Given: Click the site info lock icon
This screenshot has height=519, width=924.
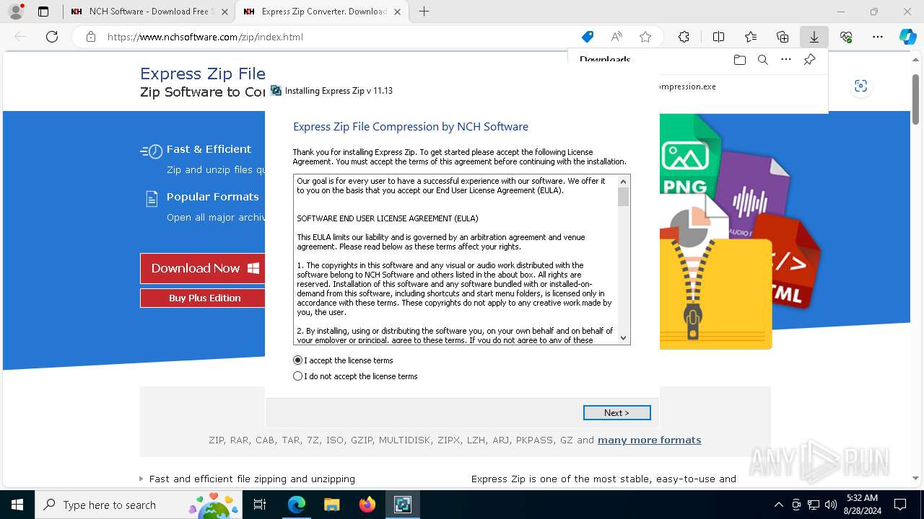Looking at the screenshot, I should (x=90, y=37).
